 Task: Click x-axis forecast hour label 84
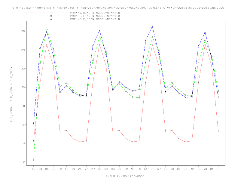coord(218,169)
